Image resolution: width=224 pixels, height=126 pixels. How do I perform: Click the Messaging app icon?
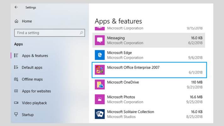[x=100, y=40]
